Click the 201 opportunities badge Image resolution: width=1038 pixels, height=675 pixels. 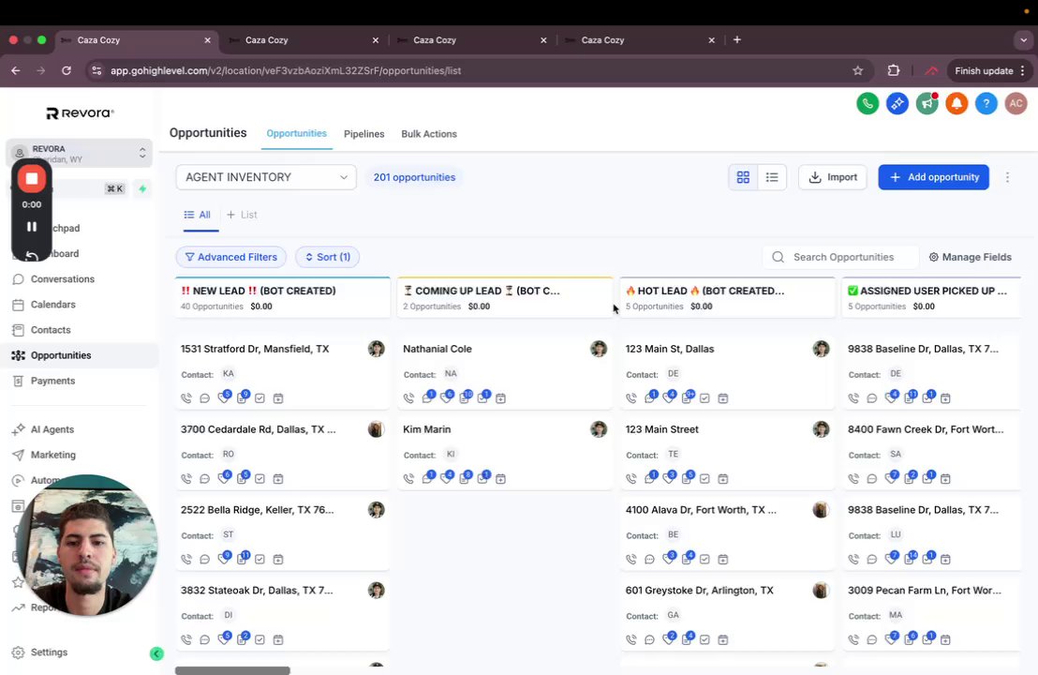[x=414, y=177]
